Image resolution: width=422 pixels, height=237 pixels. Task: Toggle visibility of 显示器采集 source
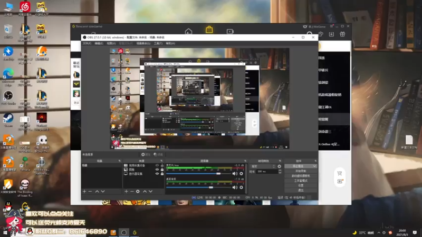point(157,174)
